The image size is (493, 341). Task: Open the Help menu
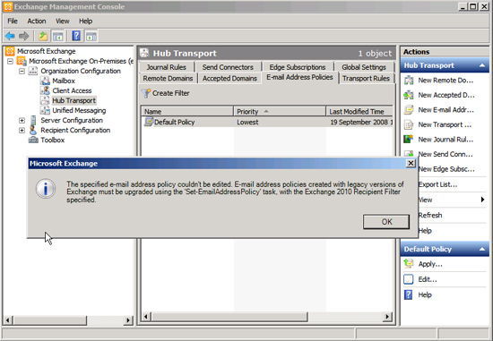(85, 21)
